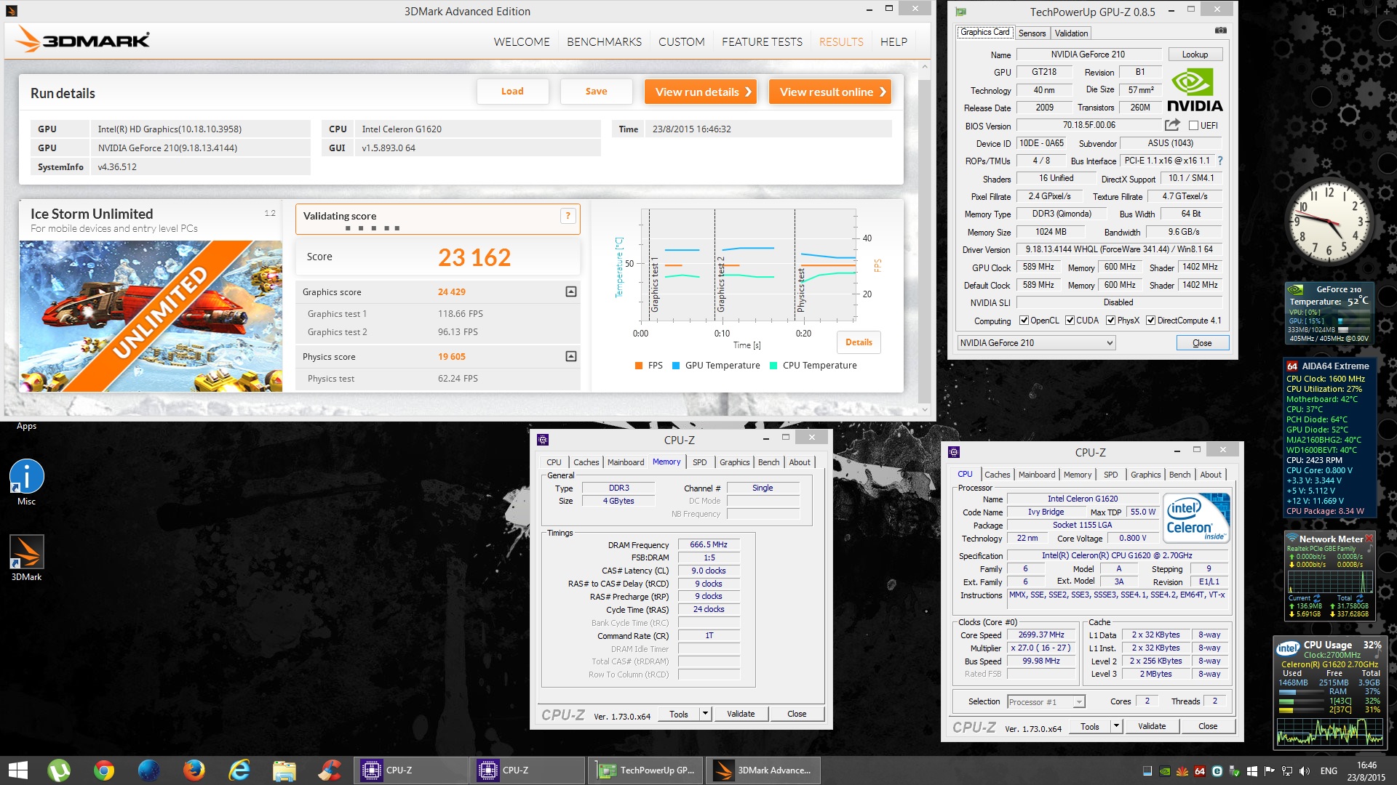The height and width of the screenshot is (785, 1397).
Task: Click the Save button in Run details
Action: pyautogui.click(x=596, y=92)
